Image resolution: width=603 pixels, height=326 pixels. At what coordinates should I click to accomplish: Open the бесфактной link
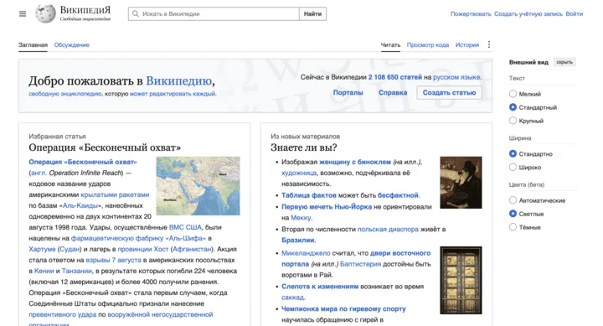[x=399, y=195]
